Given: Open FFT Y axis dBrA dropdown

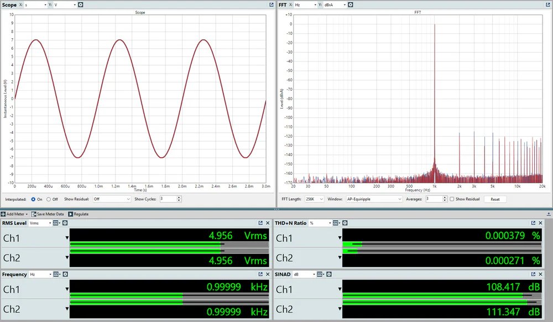Looking at the screenshot, I should point(335,5).
